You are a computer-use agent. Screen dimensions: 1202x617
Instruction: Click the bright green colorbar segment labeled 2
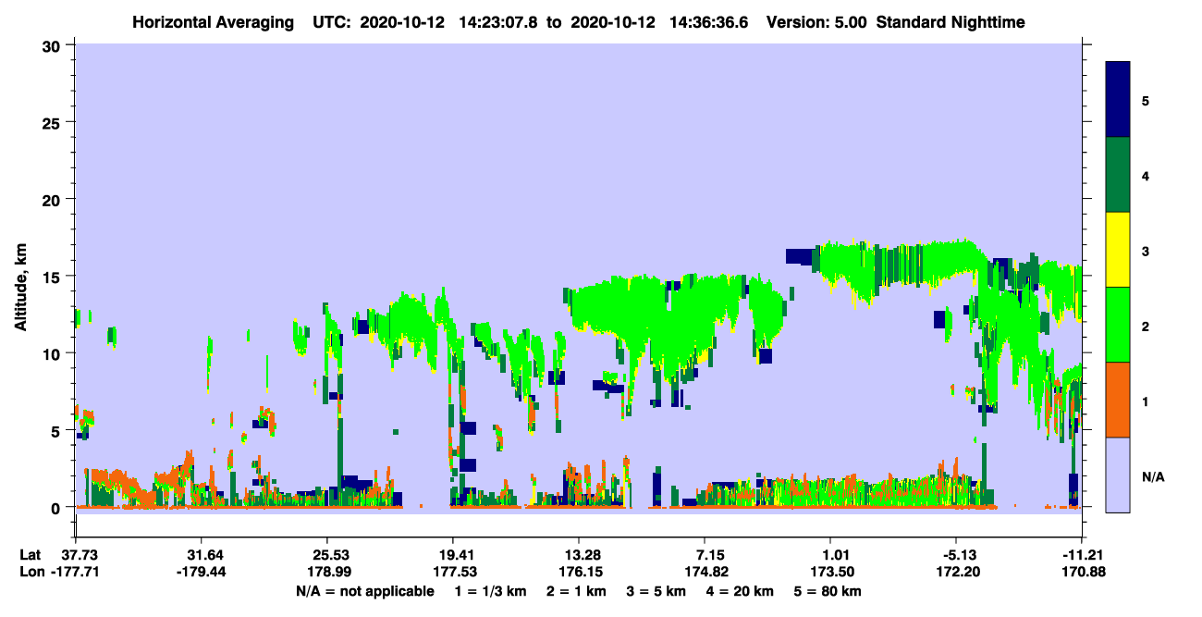click(1118, 325)
